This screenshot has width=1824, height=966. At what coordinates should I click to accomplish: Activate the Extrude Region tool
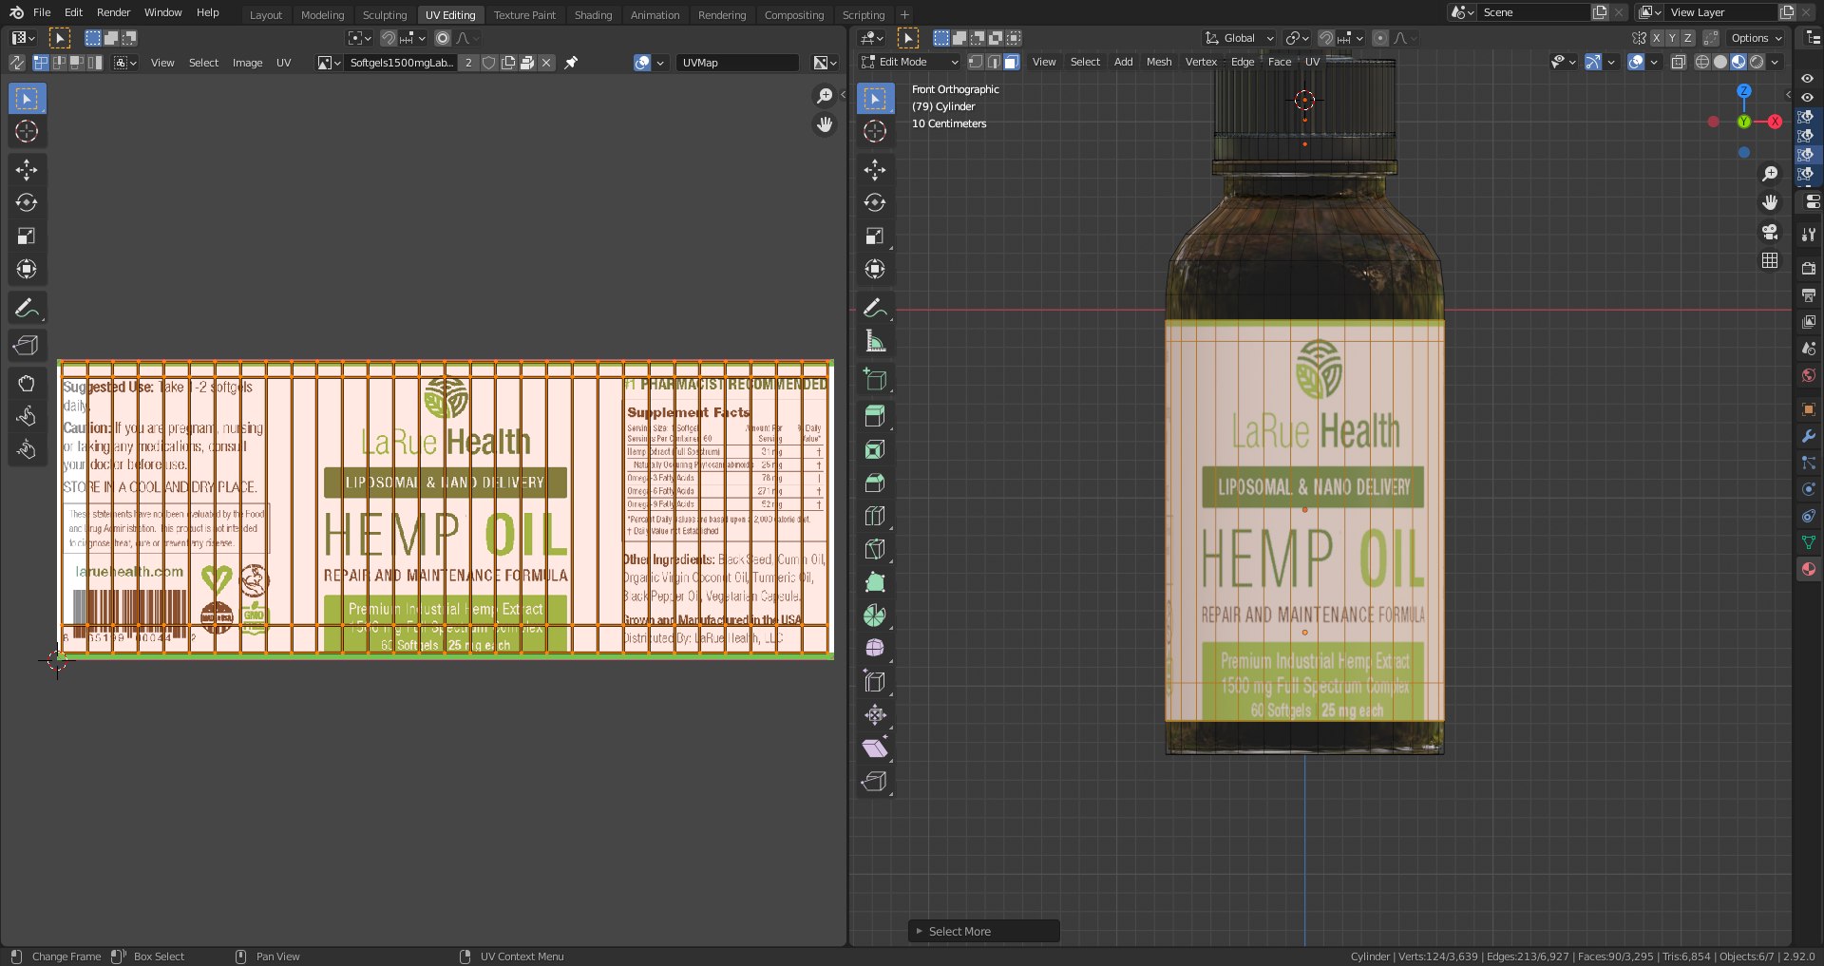click(875, 415)
